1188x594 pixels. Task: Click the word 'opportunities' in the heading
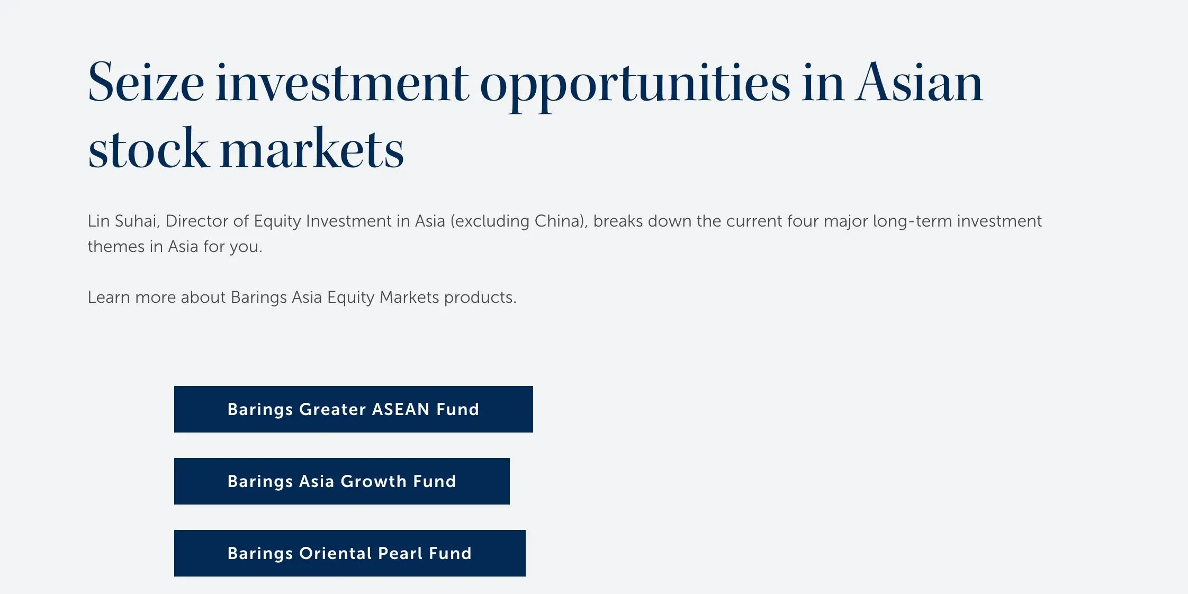tap(635, 85)
